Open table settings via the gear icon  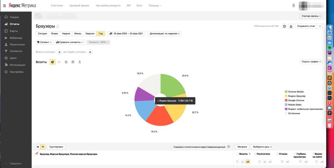pos(229,147)
